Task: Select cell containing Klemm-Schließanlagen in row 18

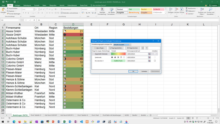Action: [x=20, y=86]
